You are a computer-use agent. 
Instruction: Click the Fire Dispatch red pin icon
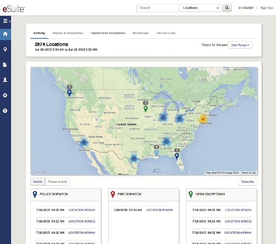(113, 194)
